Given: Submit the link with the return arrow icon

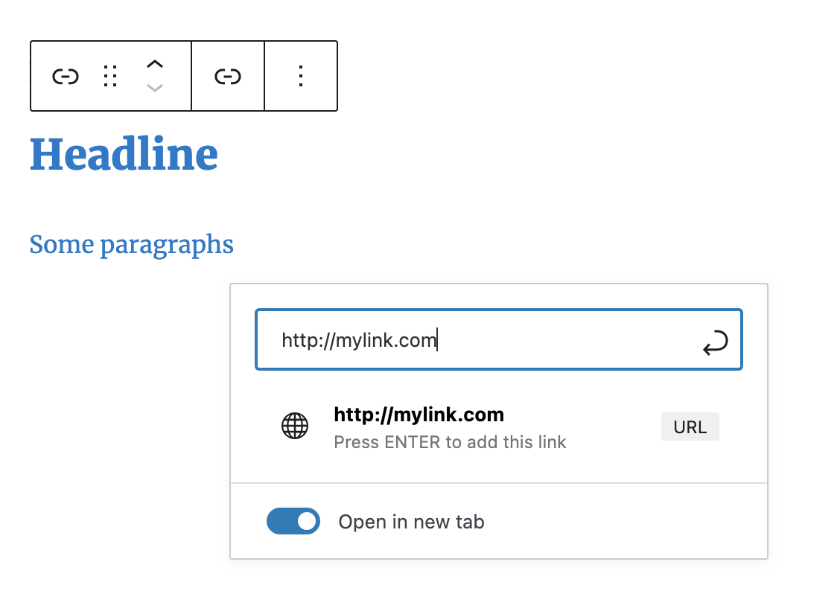Looking at the screenshot, I should (716, 342).
